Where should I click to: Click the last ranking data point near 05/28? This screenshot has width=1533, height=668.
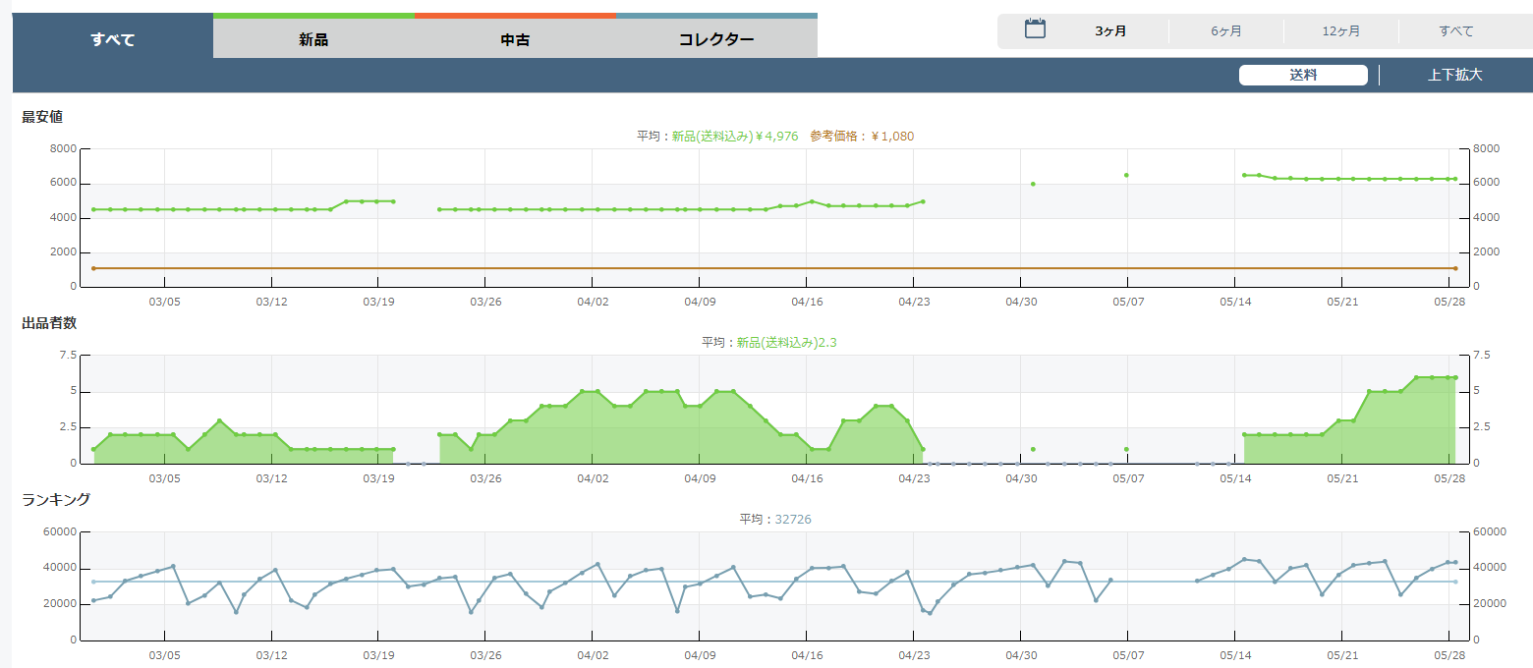(x=1455, y=563)
